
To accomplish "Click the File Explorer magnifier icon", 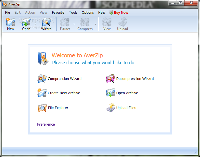I will point(42,108).
